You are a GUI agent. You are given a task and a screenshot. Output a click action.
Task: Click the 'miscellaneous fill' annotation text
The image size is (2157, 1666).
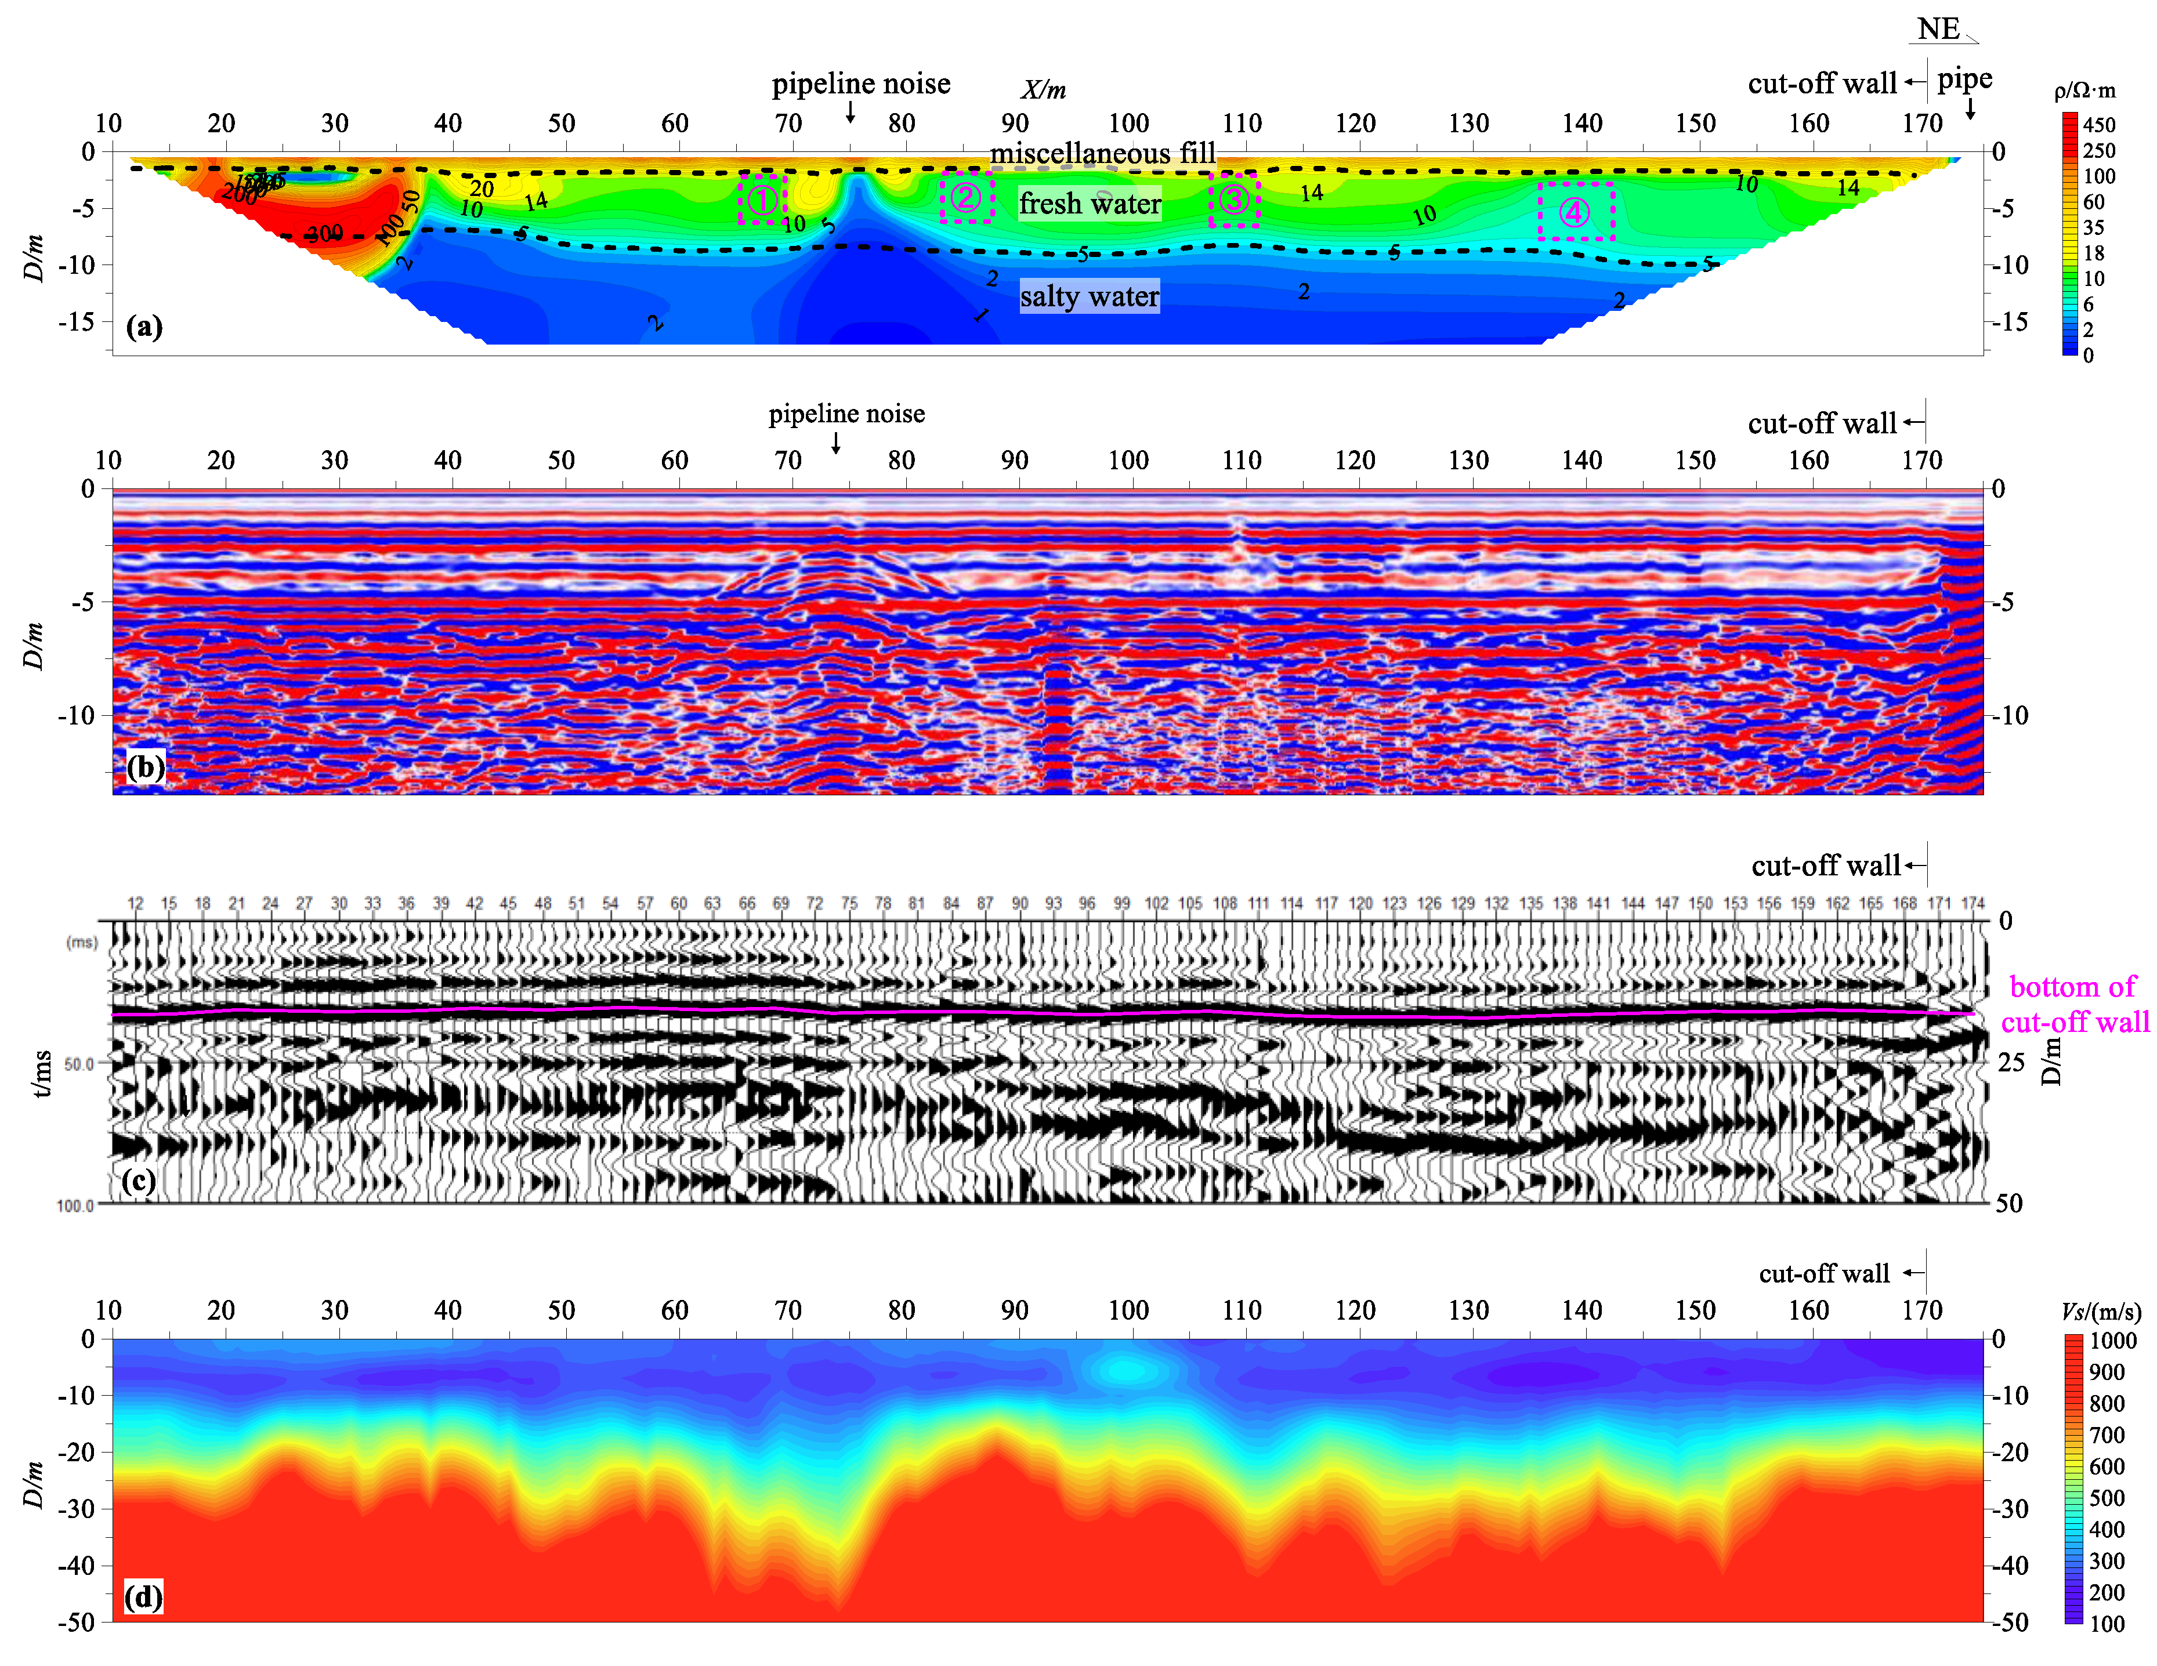coord(1102,153)
